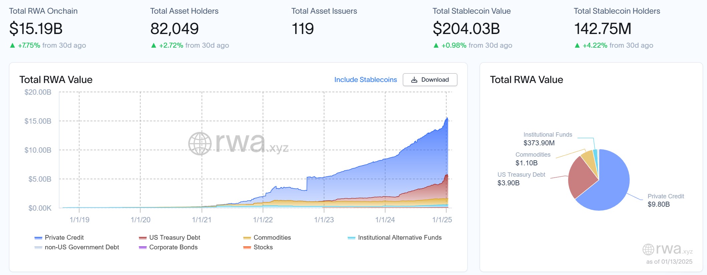Viewport: 707px width, 275px height.
Task: Toggle Stocks legend item
Action: (263, 247)
